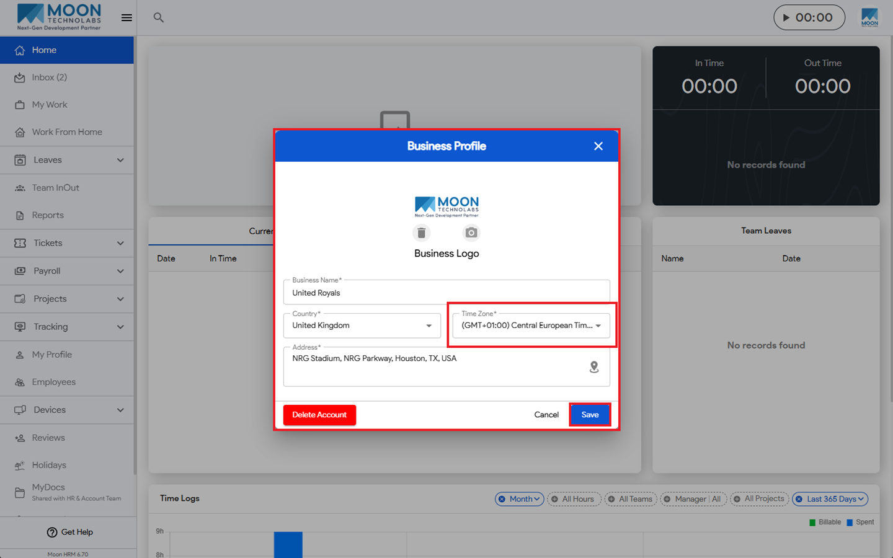Click the Leaves calendar icon
Screen dimensions: 893x558
click(20, 160)
